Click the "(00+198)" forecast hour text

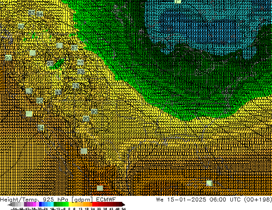click(258, 200)
